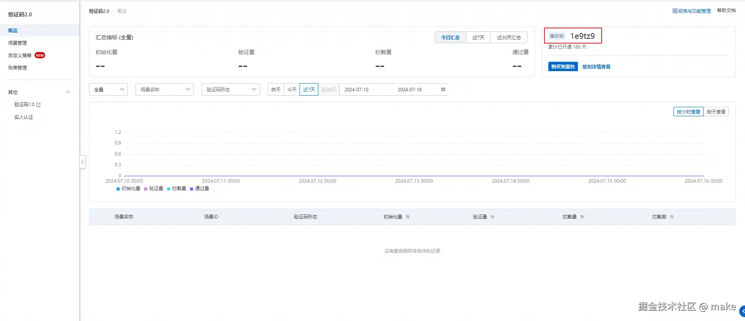Filter chart by 今天
The width and height of the screenshot is (745, 321).
point(292,89)
